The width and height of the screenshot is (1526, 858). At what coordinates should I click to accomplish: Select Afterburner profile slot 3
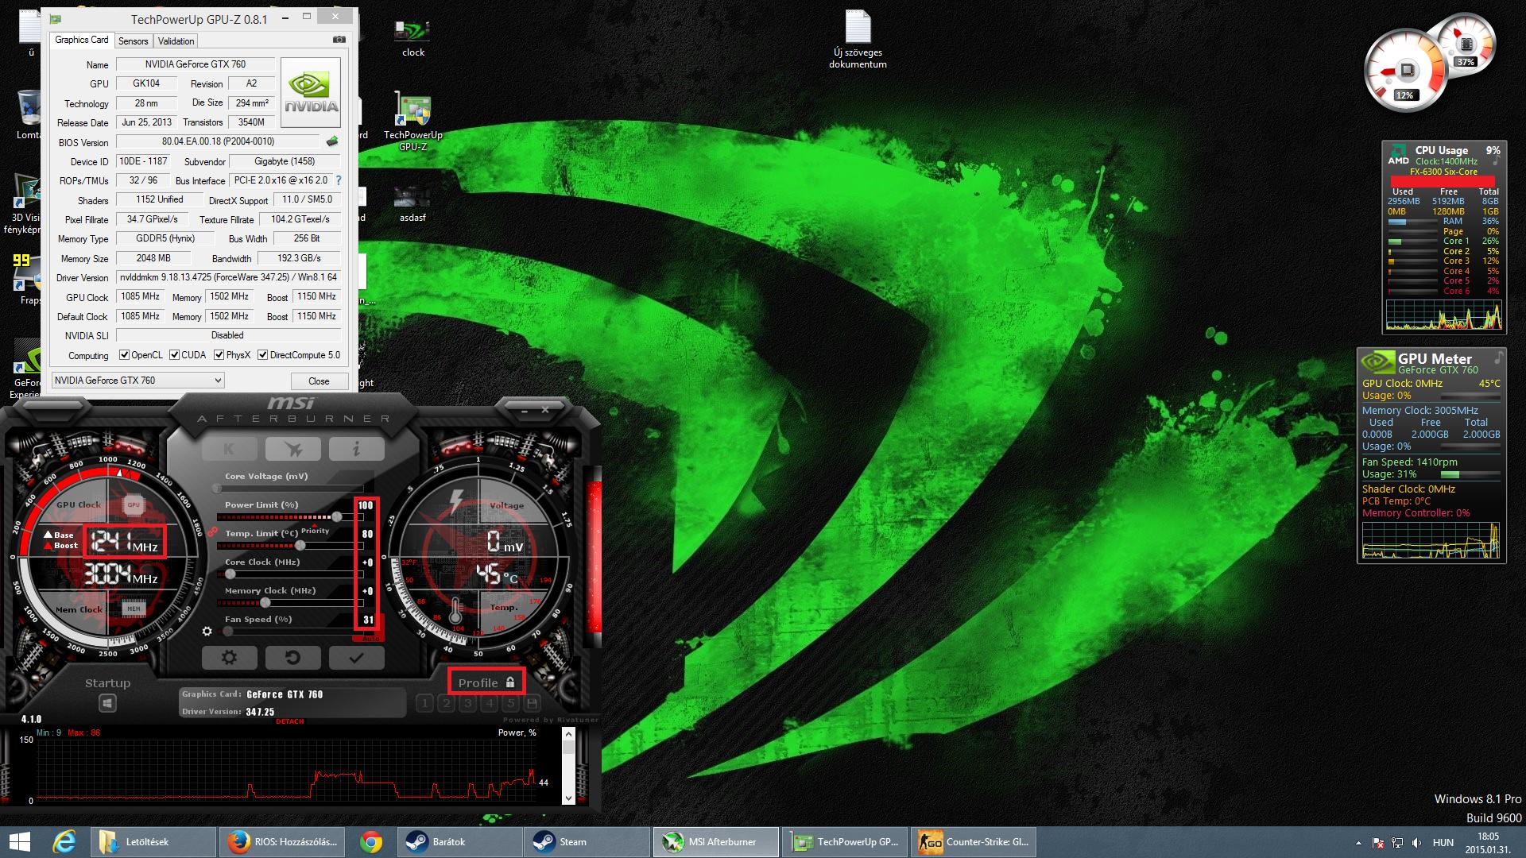click(468, 703)
